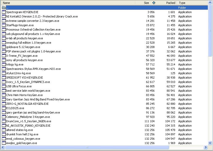Click packed value 30 938 for SPEEDSOFT VS3-KEYGEN
Image resolution: width=213 pixels, height=151 pixels.
pos(171,78)
